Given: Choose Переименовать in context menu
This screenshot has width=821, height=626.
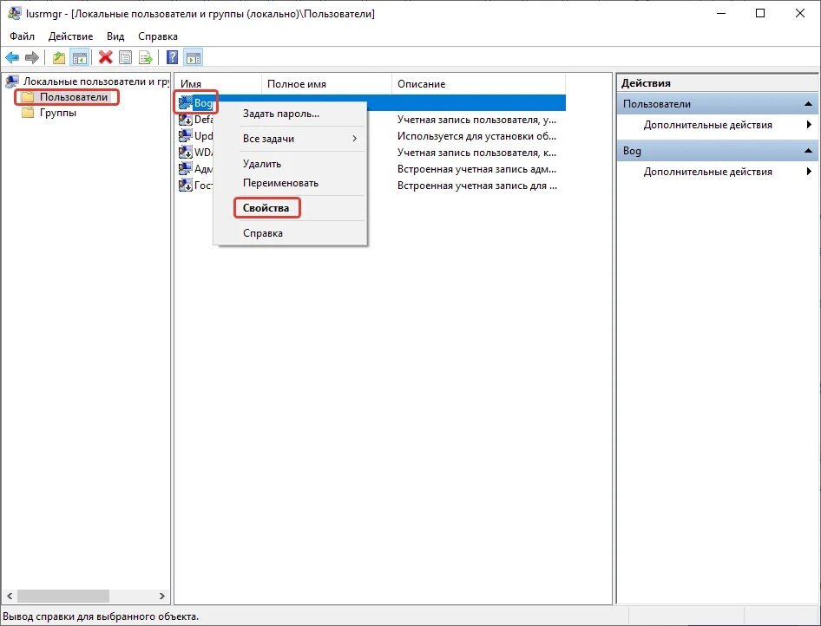Looking at the screenshot, I should [x=291, y=183].
